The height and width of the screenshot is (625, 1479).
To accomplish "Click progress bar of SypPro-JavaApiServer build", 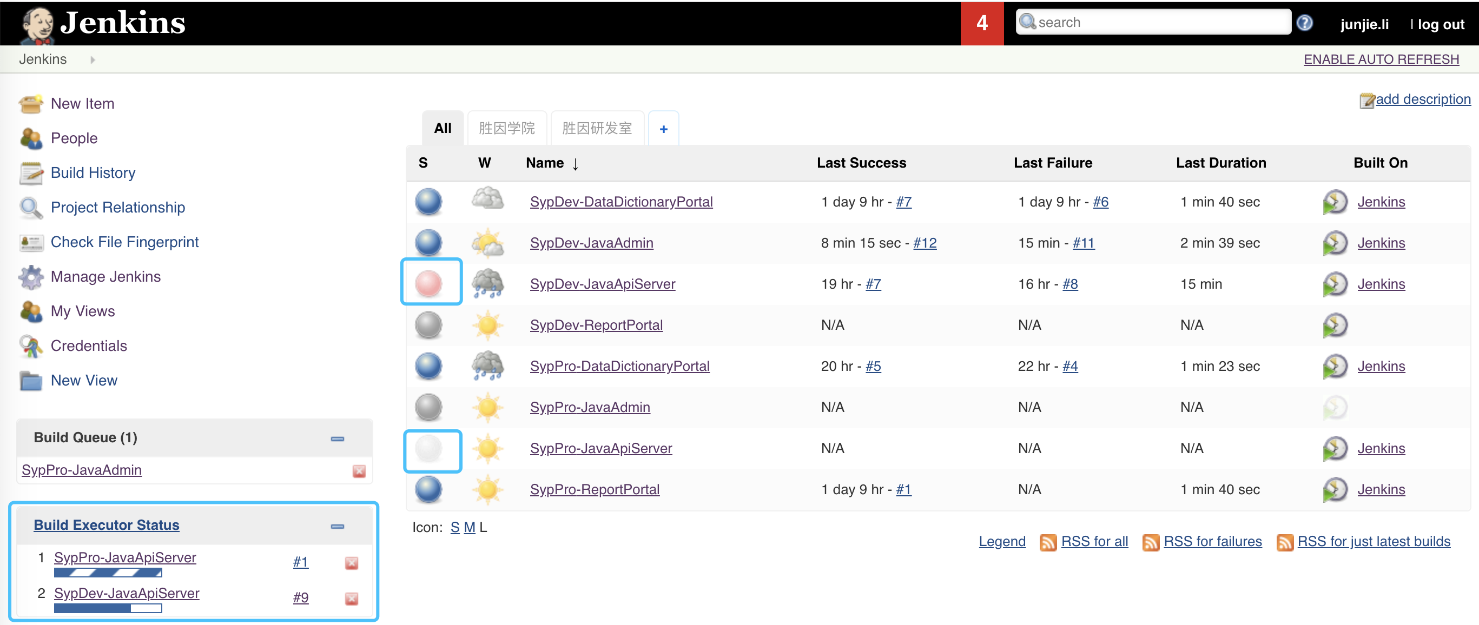I will pyautogui.click(x=108, y=573).
